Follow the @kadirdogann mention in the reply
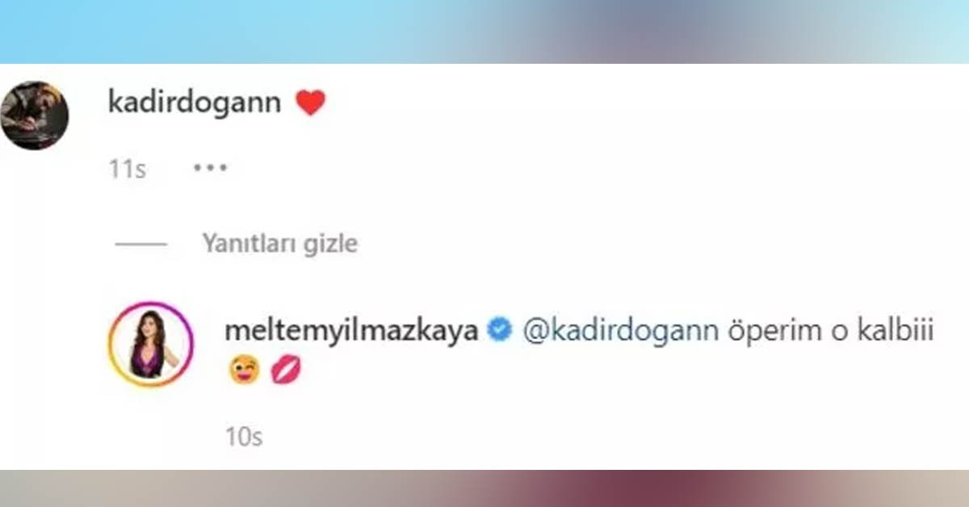The height and width of the screenshot is (507, 969). (621, 332)
